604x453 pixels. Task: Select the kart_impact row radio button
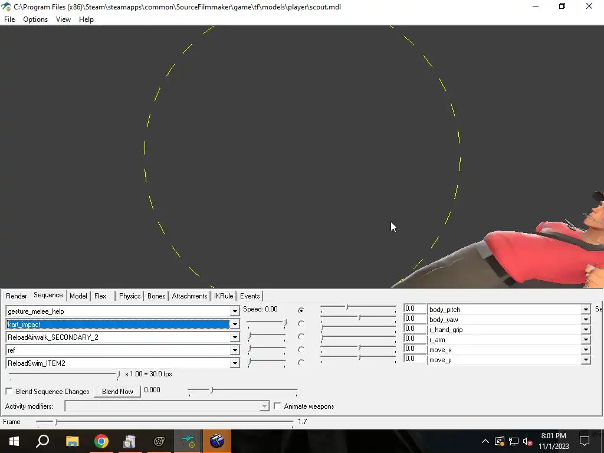[301, 324]
